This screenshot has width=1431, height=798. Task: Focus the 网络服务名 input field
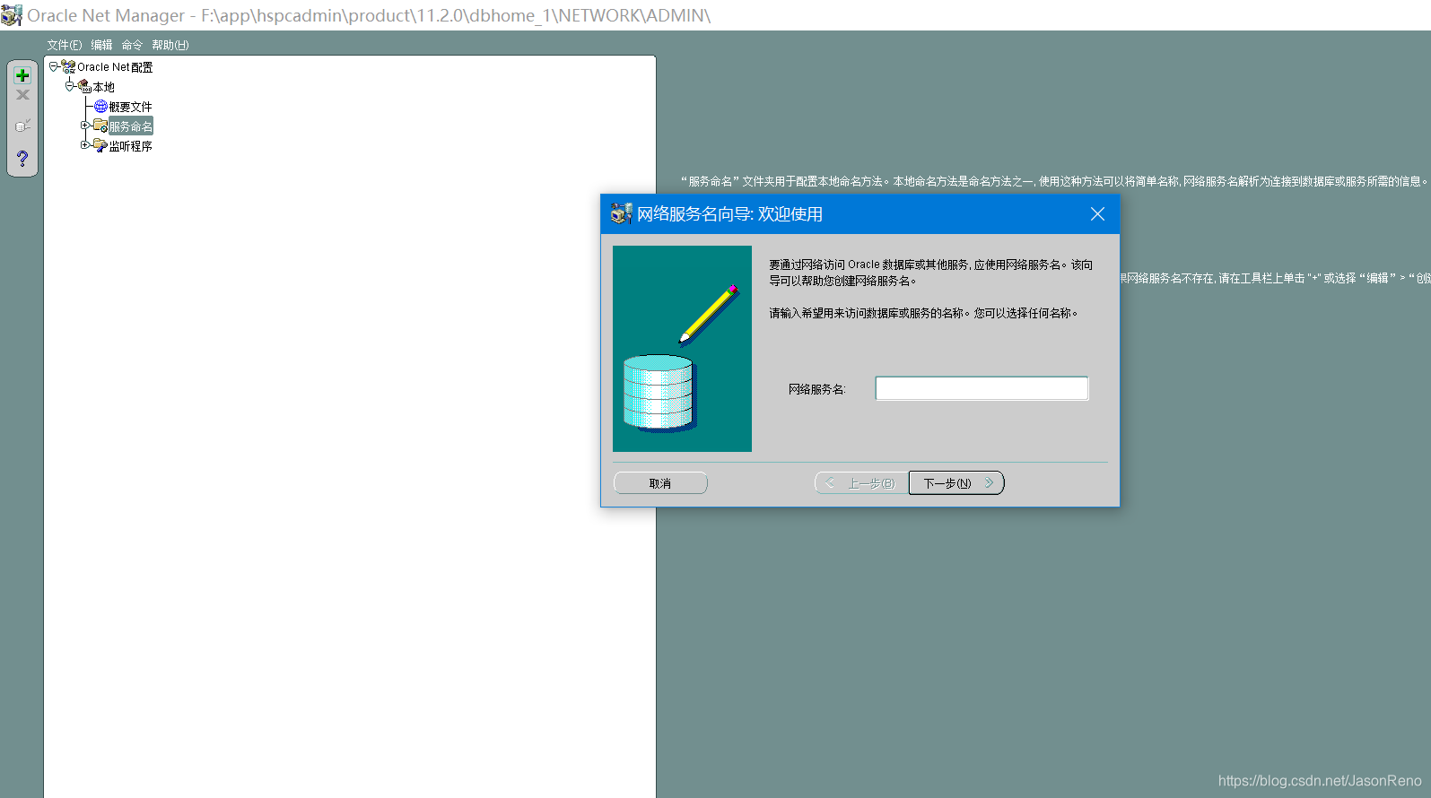[x=982, y=388]
